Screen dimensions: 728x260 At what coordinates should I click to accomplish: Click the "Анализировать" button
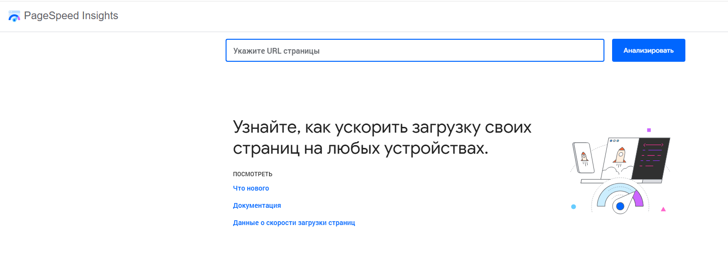click(648, 50)
